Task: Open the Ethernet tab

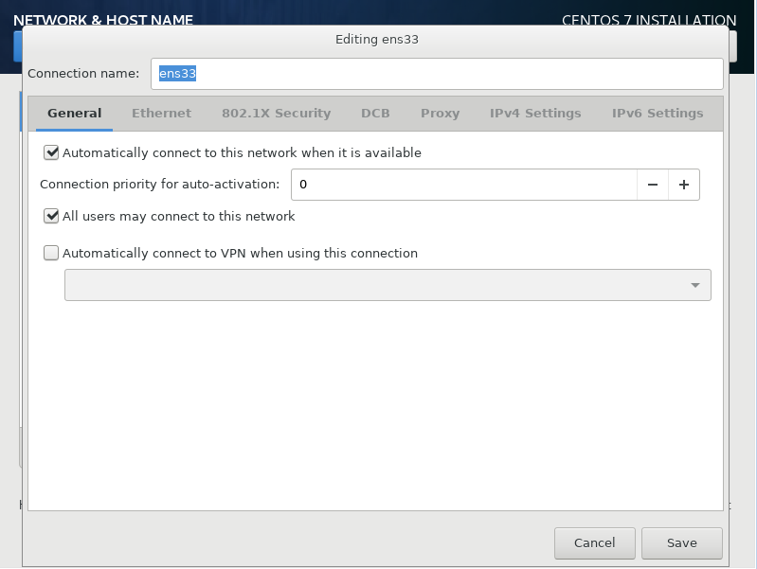Action: (161, 113)
